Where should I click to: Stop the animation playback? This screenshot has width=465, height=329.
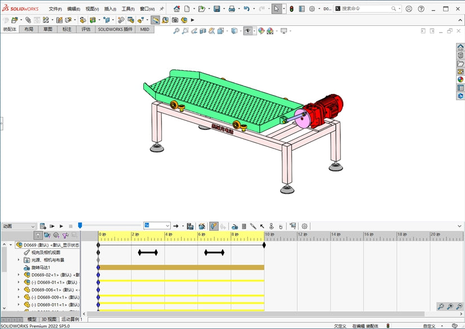coord(70,226)
